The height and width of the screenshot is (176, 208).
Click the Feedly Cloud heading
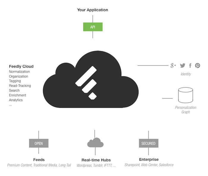pyautogui.click(x=21, y=66)
